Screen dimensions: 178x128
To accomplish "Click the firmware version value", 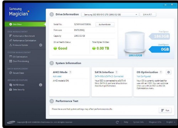I will (79, 30).
